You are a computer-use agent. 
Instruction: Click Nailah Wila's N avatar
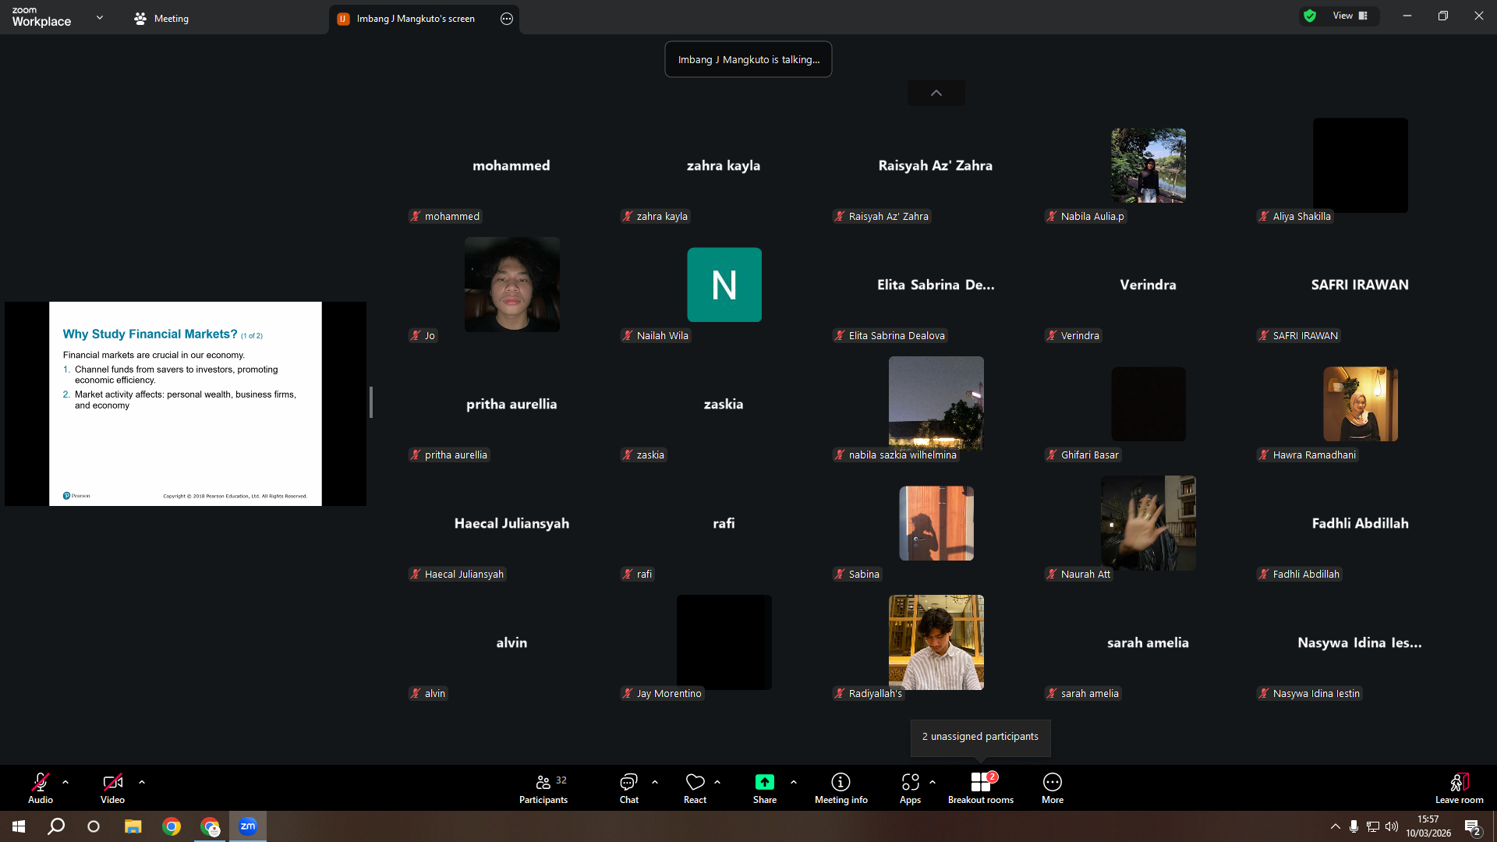[724, 285]
